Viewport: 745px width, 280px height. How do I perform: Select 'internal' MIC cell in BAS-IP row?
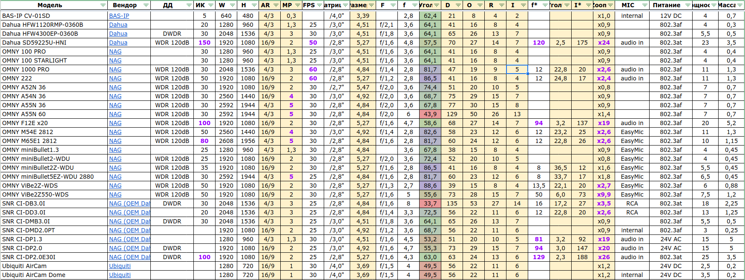coord(632,16)
